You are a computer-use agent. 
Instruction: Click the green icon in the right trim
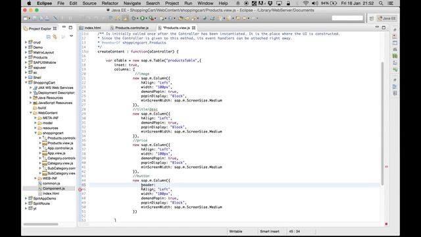395,56
